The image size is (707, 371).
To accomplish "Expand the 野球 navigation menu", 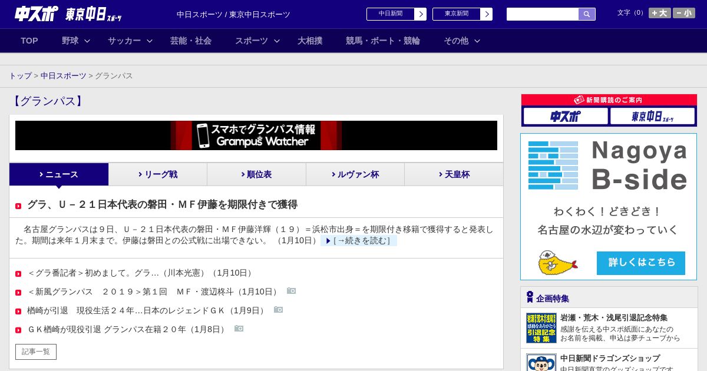I will point(76,41).
